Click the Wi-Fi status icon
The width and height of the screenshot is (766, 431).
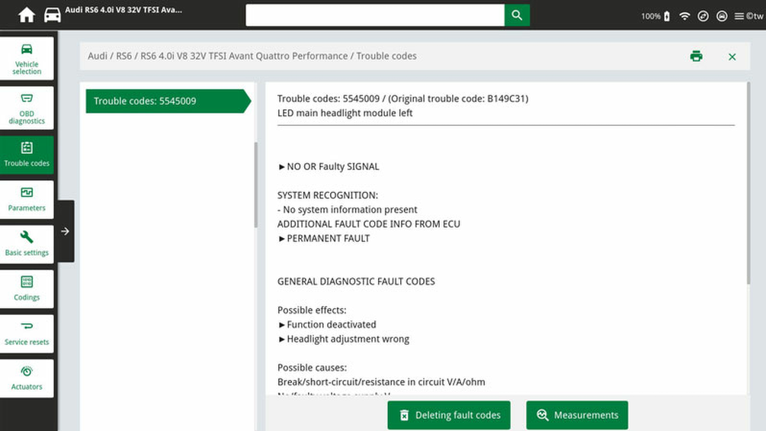click(684, 16)
